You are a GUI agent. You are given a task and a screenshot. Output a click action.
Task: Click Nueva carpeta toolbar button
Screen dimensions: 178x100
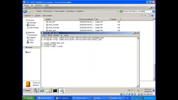point(47,16)
